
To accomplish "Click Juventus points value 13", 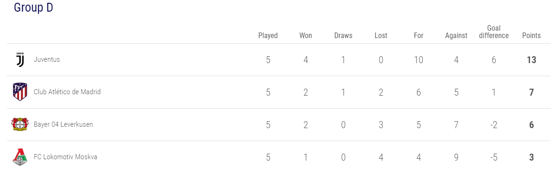I will click(x=532, y=60).
